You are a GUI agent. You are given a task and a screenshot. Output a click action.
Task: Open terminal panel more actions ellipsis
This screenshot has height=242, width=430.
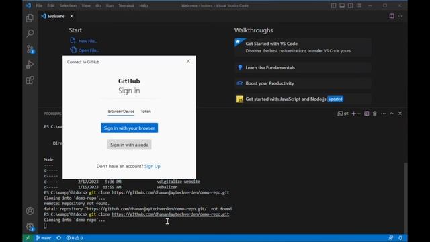click(384, 114)
